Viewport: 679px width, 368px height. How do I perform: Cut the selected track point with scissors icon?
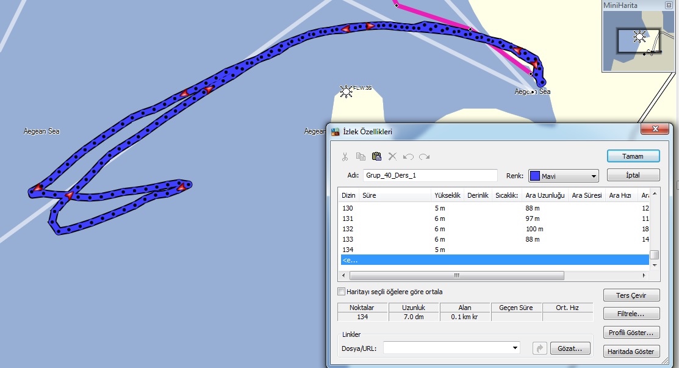coord(345,157)
